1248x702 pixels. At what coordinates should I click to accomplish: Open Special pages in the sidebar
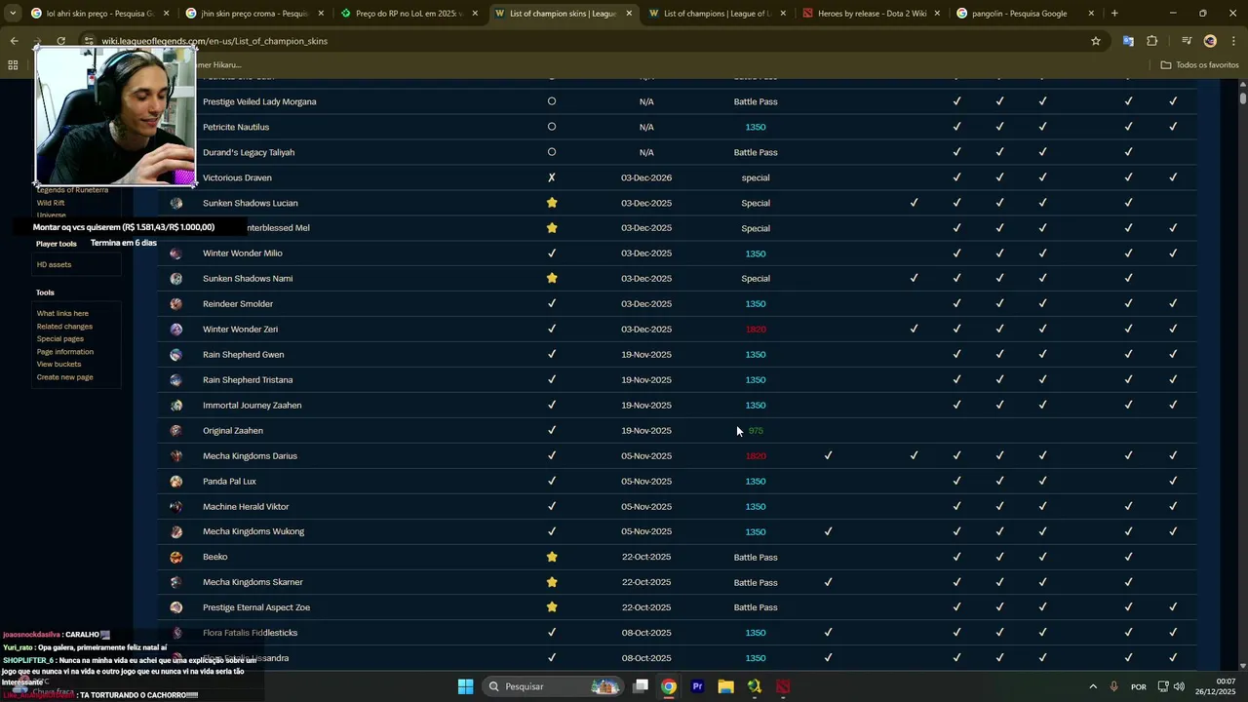click(60, 339)
